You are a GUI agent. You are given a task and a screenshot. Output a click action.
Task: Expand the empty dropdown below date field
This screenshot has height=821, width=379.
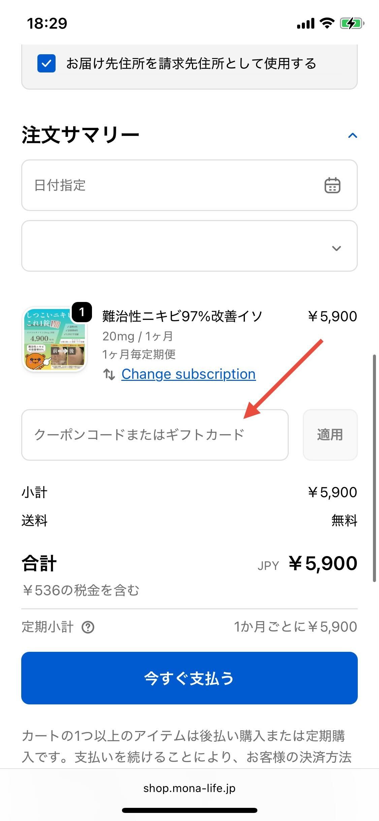pos(189,246)
